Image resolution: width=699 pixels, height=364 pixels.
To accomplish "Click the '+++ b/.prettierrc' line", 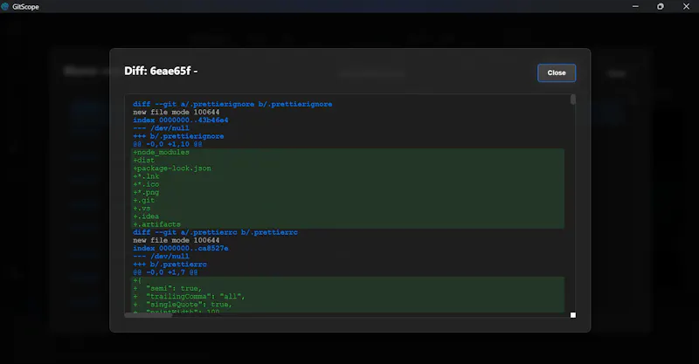I will [170, 264].
